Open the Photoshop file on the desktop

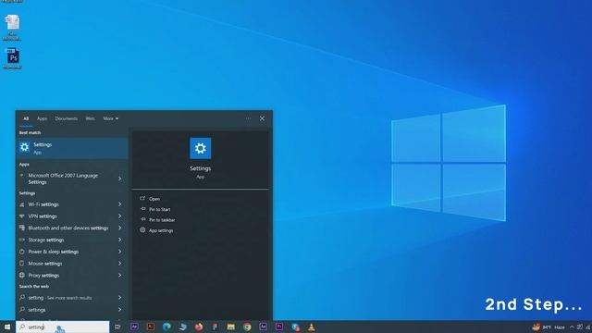coord(12,58)
